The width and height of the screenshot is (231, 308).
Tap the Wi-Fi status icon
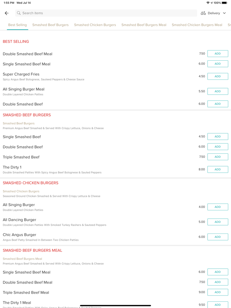[208, 3]
